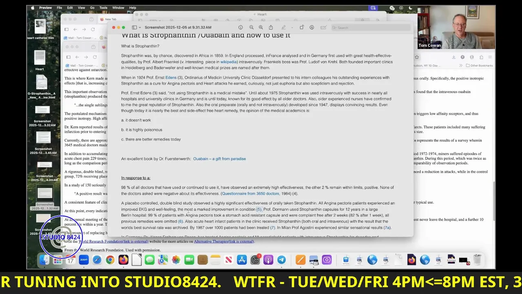The image size is (522, 294).
Task: Open the Help menu
Action: [133, 8]
